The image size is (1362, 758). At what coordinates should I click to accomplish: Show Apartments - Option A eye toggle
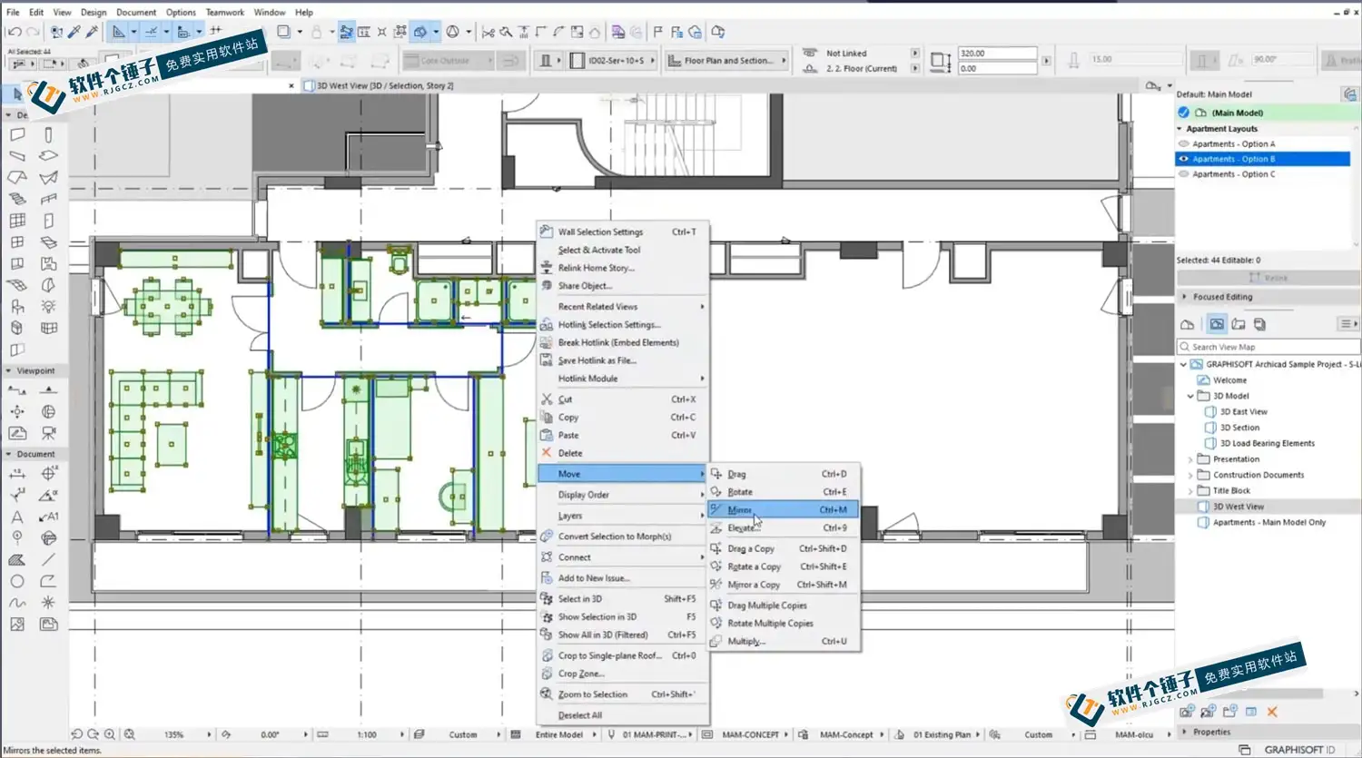(x=1183, y=143)
